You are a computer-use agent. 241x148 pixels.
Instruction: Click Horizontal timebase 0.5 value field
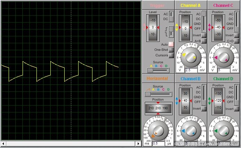[x=159, y=144]
